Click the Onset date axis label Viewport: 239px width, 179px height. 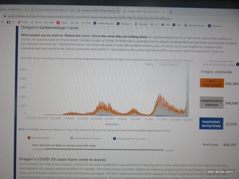pyautogui.click(x=112, y=124)
